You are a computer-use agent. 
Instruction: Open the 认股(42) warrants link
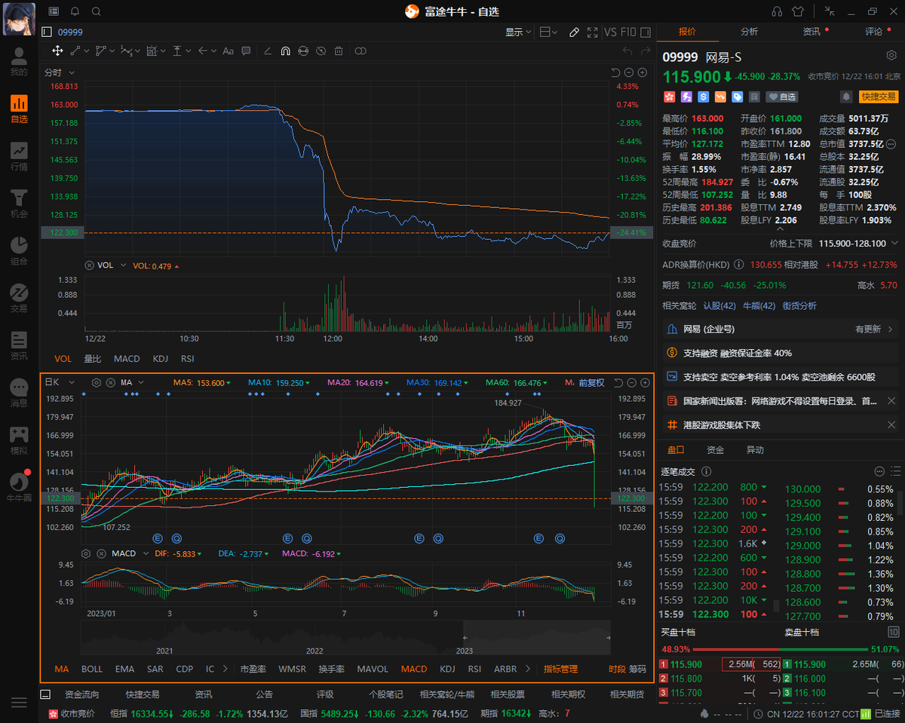pos(719,305)
